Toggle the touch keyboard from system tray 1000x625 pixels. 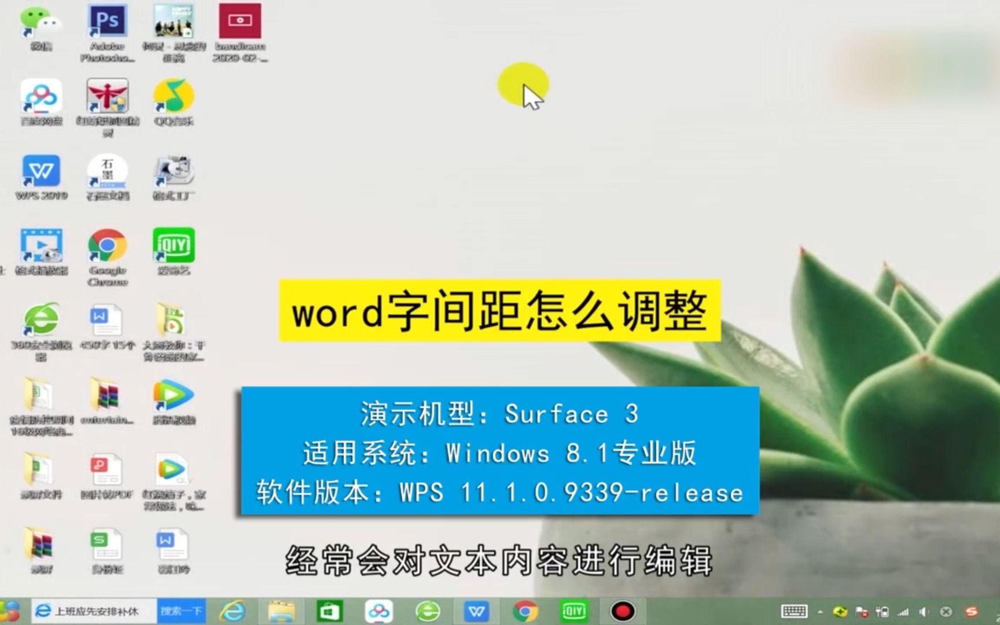[795, 612]
